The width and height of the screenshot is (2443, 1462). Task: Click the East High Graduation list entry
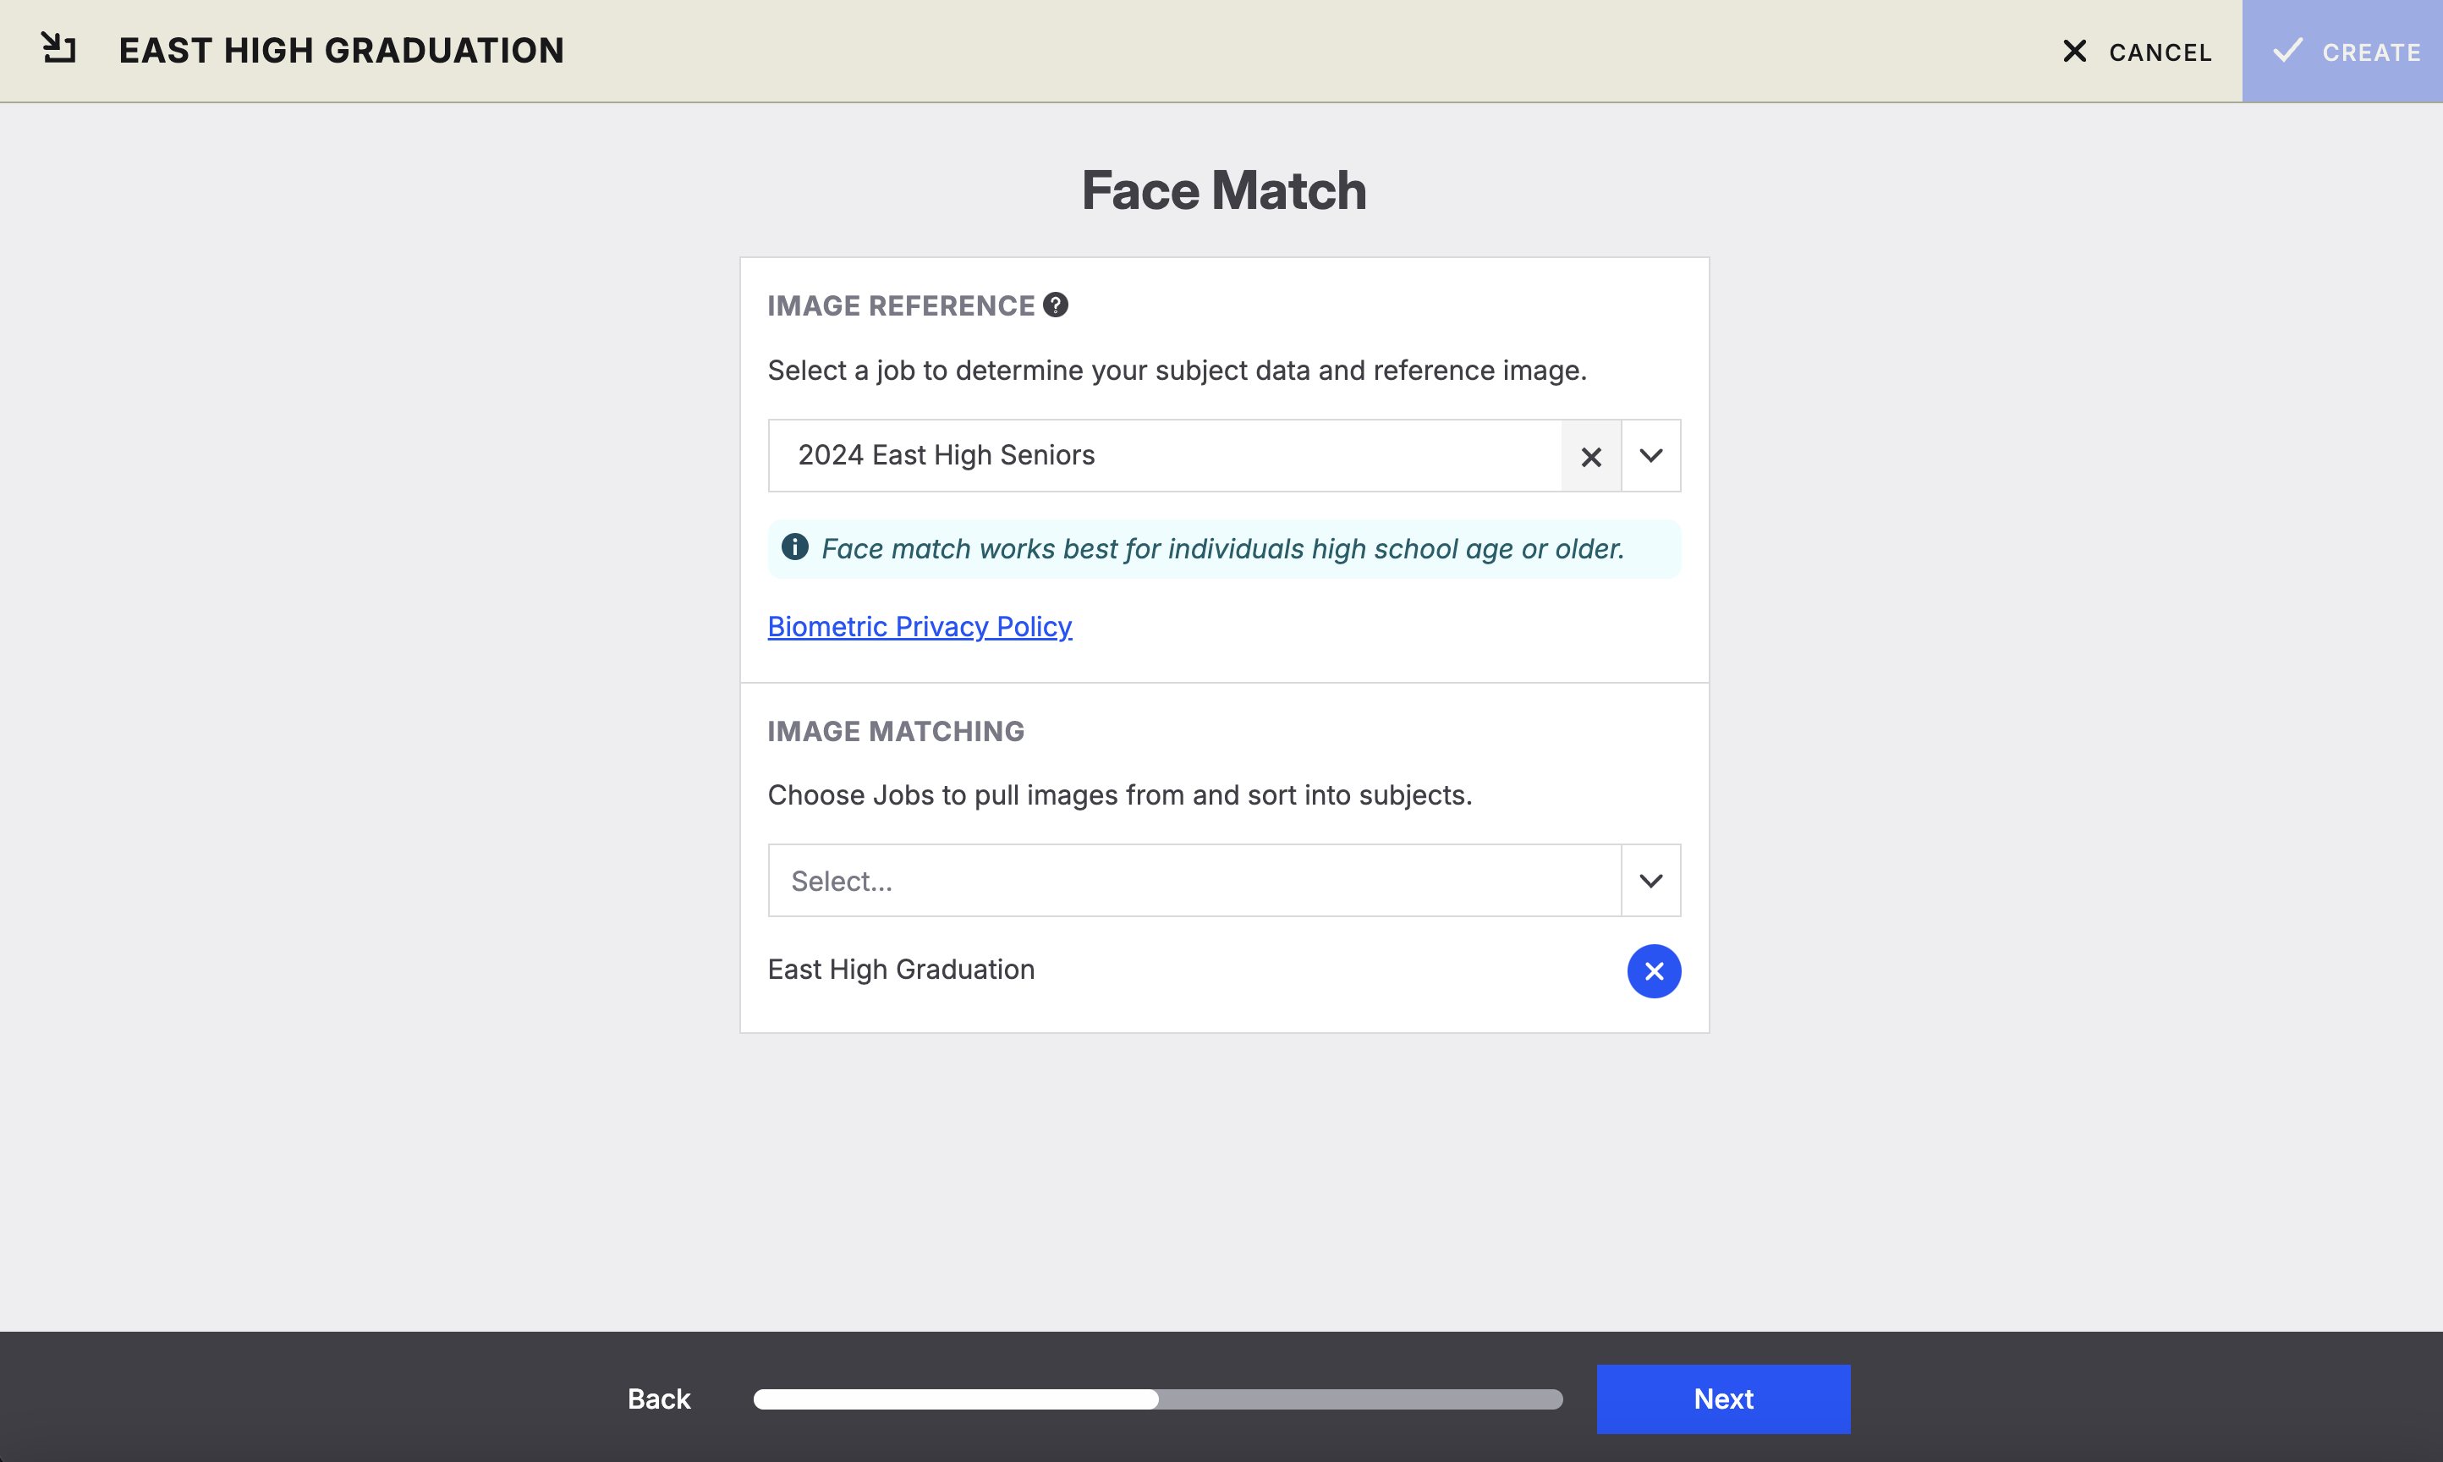[x=900, y=970]
